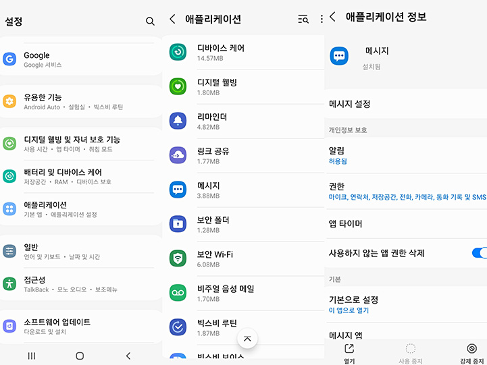Tap the 소프트웨어 업데이트 icon

point(9,326)
